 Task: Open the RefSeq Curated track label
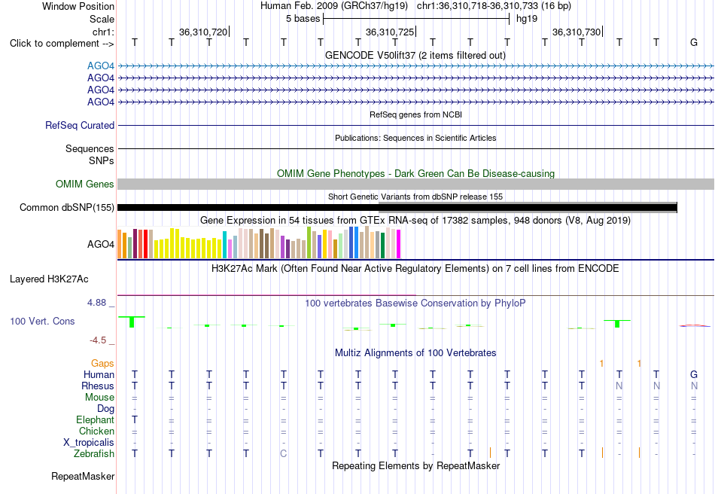80,126
